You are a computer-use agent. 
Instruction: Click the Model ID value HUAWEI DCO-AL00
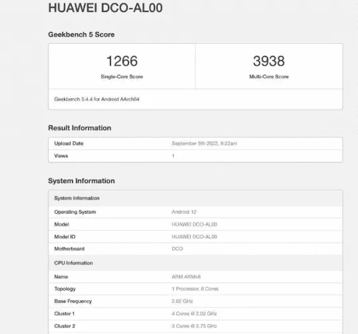tap(194, 236)
